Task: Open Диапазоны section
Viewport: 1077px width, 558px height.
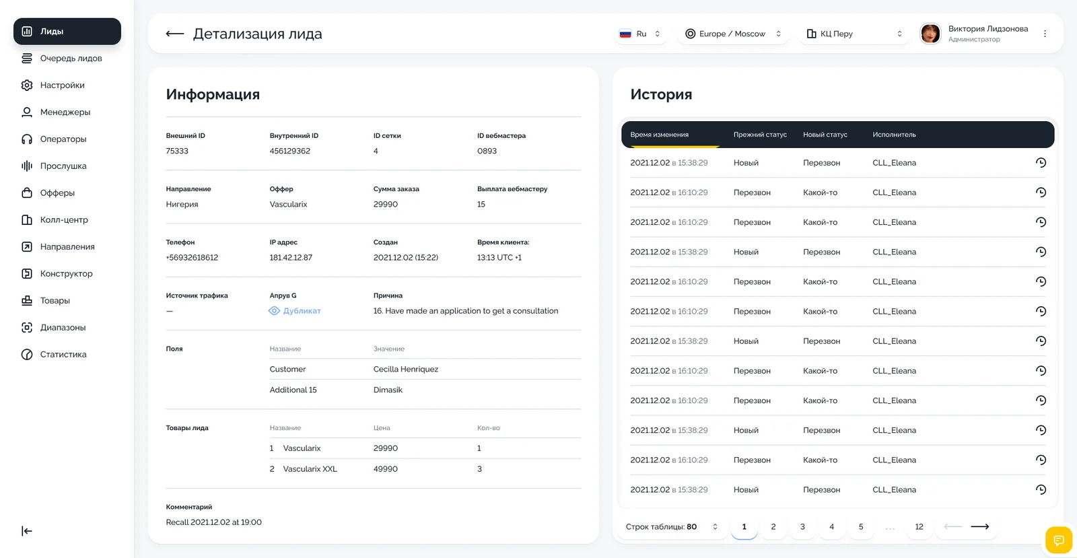Action: pyautogui.click(x=67, y=328)
